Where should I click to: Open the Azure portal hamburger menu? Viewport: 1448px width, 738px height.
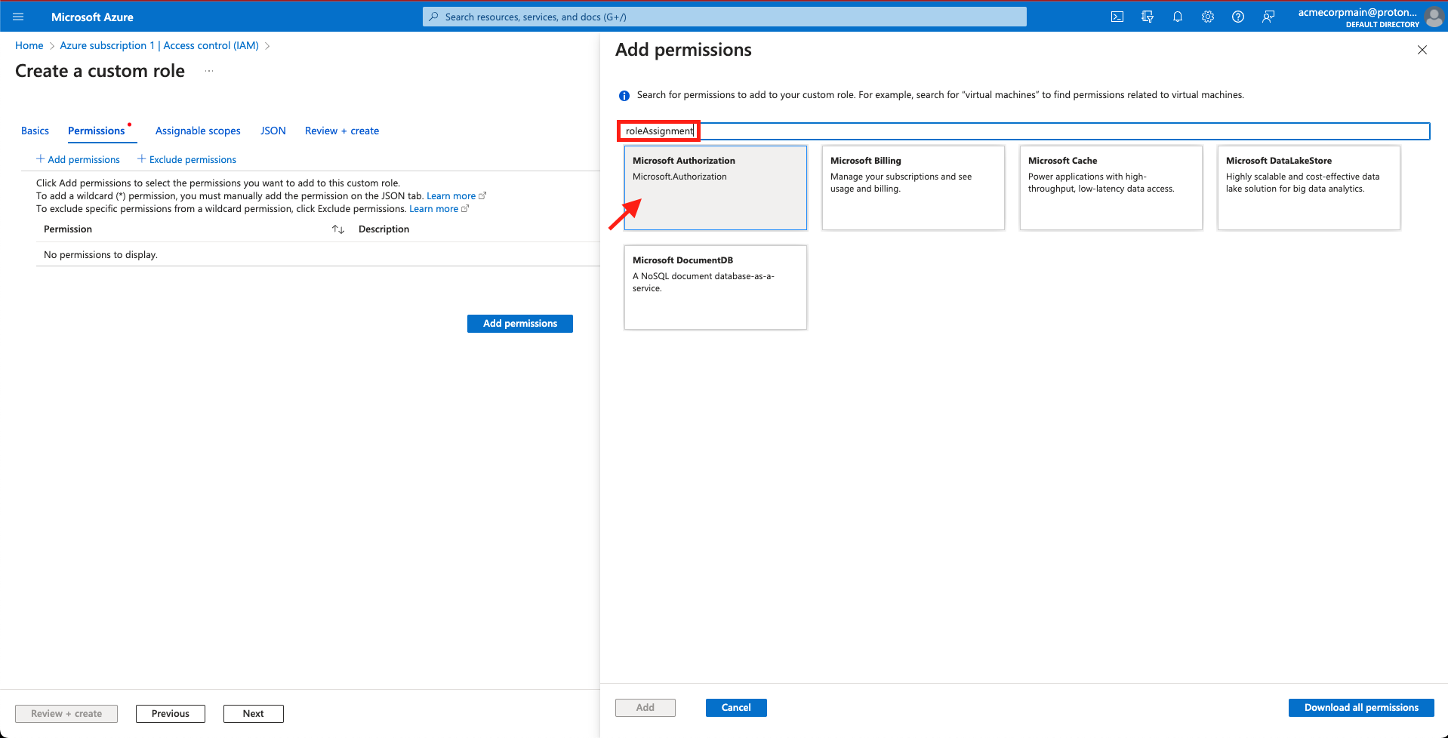point(18,17)
